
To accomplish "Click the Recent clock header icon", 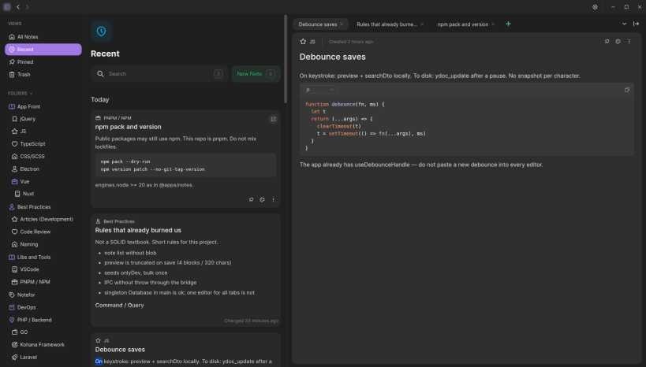I will 101,32.
